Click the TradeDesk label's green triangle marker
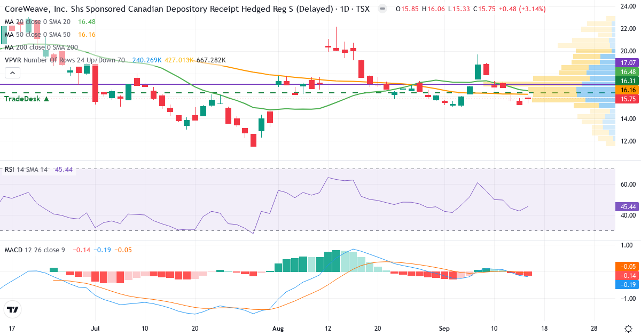The image size is (641, 336). point(47,99)
